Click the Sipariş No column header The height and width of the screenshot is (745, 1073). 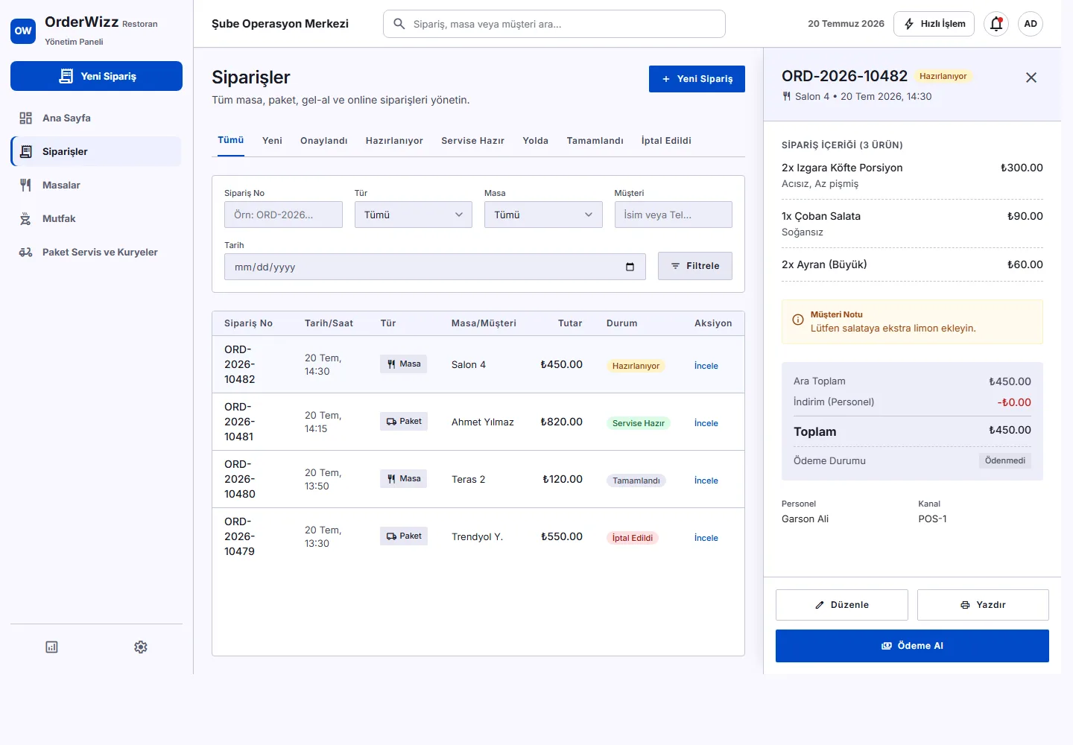click(x=248, y=323)
